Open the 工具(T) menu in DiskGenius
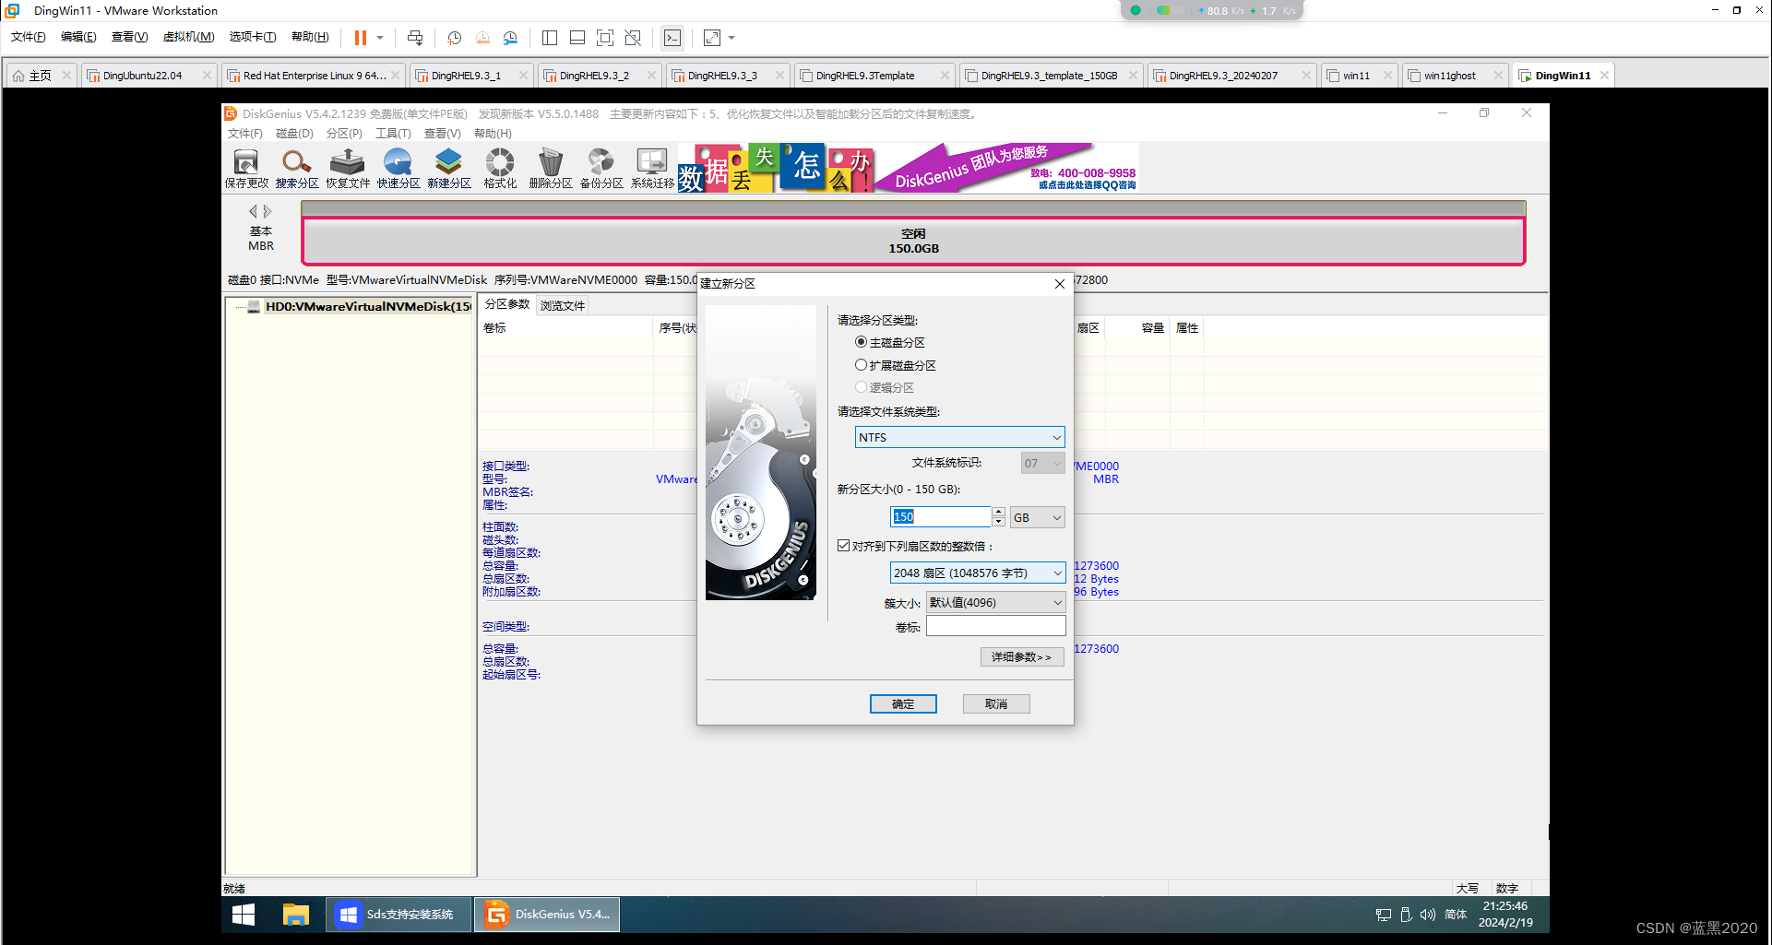 click(393, 134)
